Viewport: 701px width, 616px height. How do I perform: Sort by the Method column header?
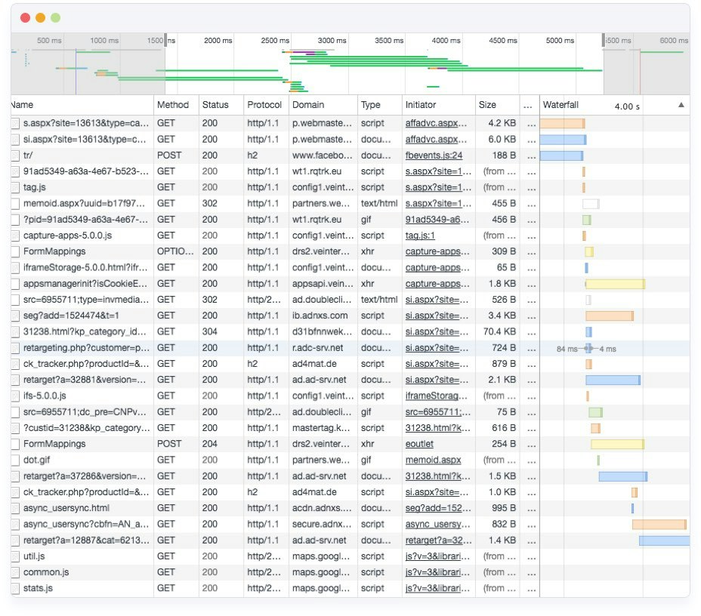(x=176, y=105)
